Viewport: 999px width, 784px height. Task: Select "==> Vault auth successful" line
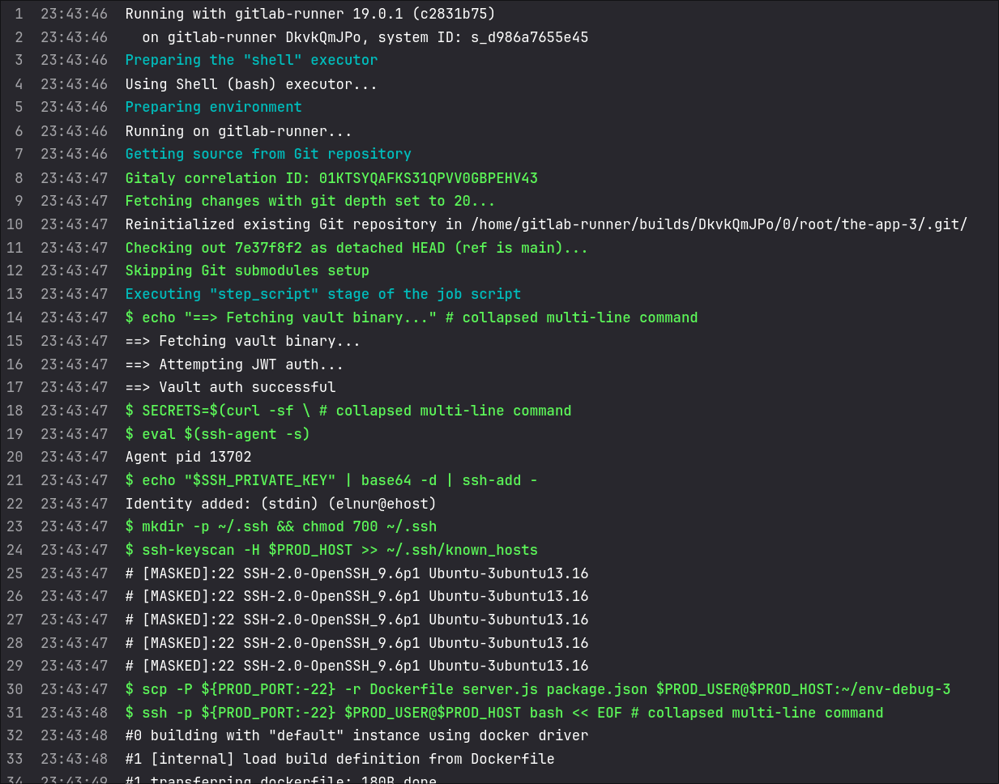[230, 387]
